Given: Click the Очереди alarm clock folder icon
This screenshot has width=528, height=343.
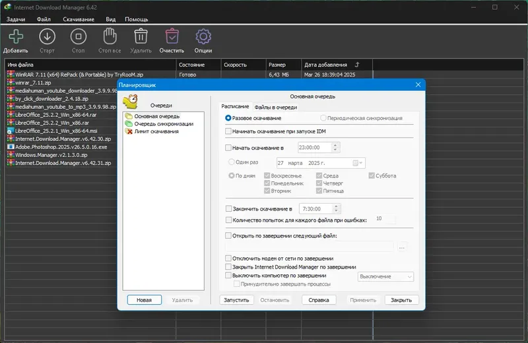Looking at the screenshot, I should 131,102.
